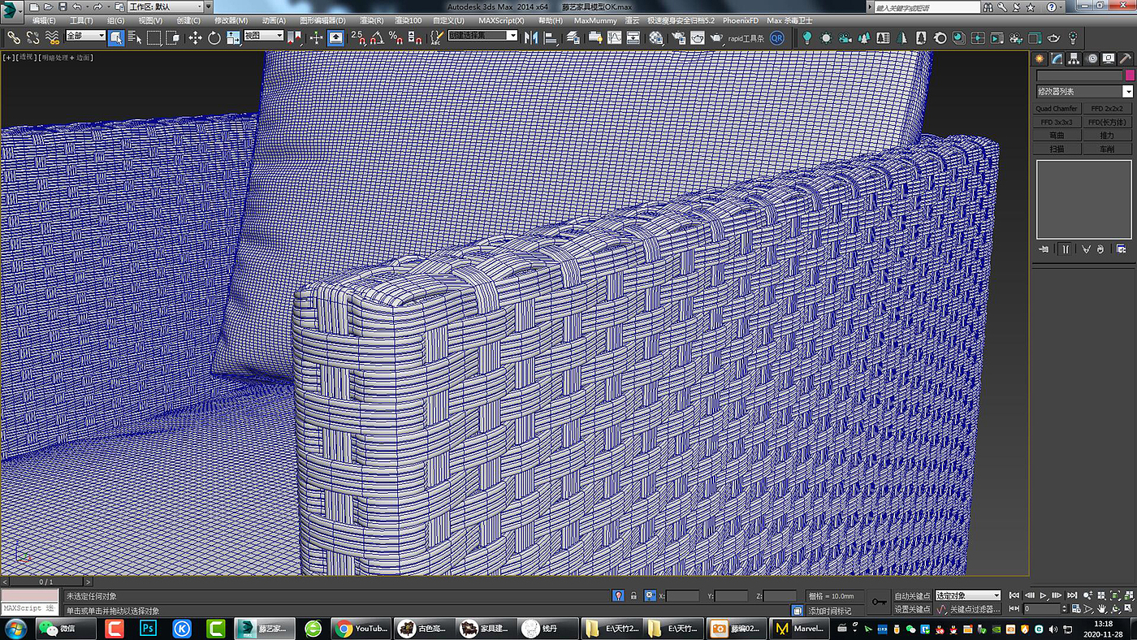Click the magenta object color swatch
Screen dimensions: 1137x640
[1129, 76]
